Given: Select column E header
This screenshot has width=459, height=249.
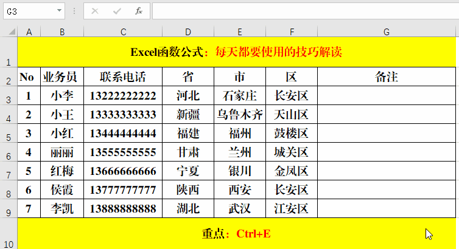Looking at the screenshot, I should [x=240, y=32].
